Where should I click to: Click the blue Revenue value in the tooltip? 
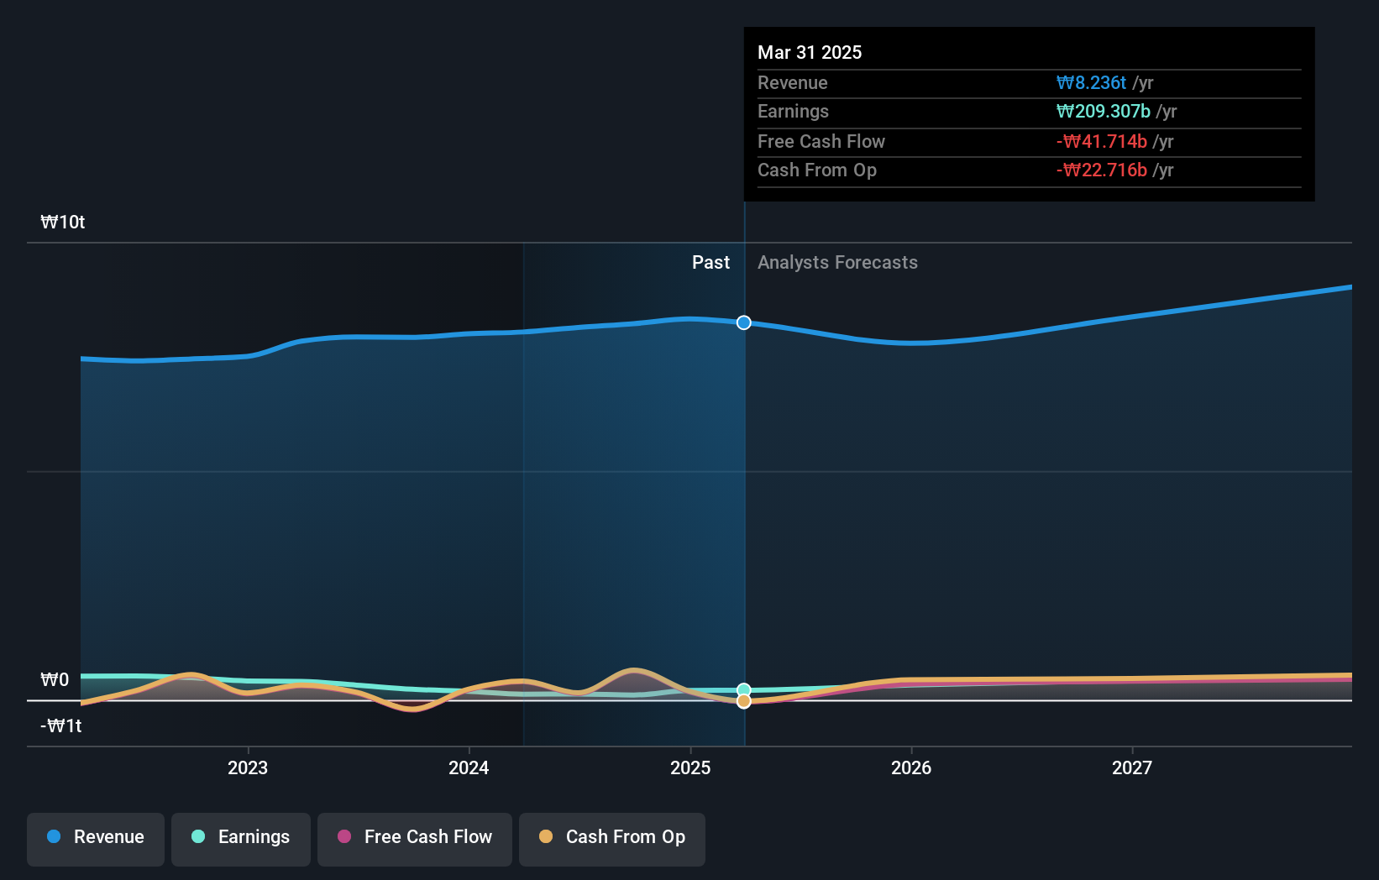[x=1090, y=83]
